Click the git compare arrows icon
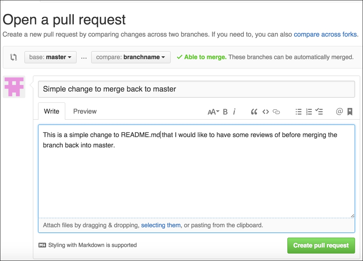Image resolution: width=363 pixels, height=261 pixels. (13, 57)
